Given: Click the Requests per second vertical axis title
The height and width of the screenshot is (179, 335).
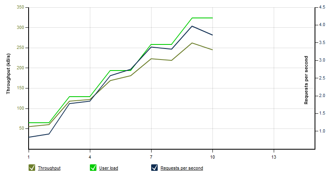Looking at the screenshot, I should click(x=306, y=80).
